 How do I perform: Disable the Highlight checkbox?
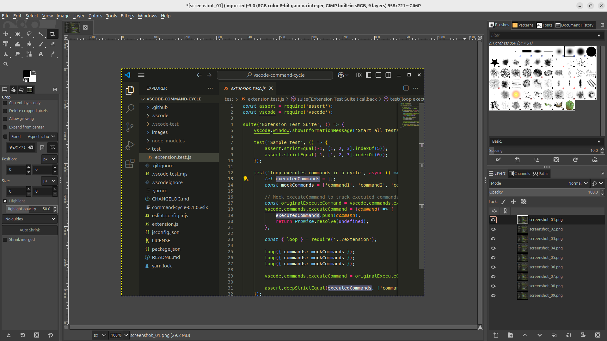click(5, 201)
